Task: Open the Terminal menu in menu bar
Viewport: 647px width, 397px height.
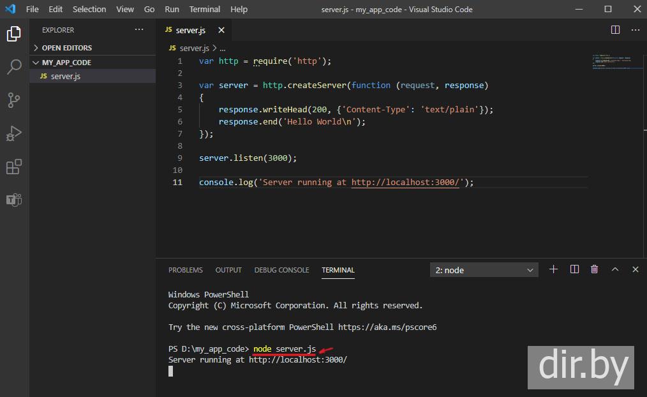Action: click(204, 9)
